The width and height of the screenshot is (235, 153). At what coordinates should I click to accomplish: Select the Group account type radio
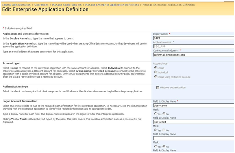click(155, 67)
